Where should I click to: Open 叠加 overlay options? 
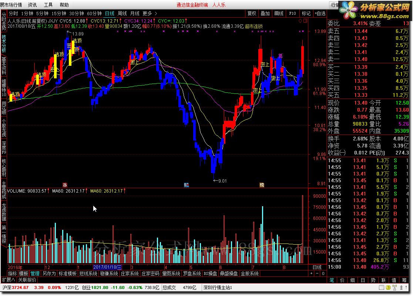pyautogui.click(x=265, y=13)
